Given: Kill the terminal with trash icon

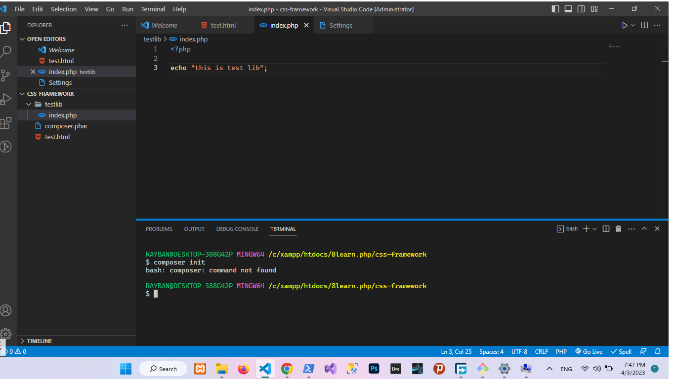Looking at the screenshot, I should 619,228.
